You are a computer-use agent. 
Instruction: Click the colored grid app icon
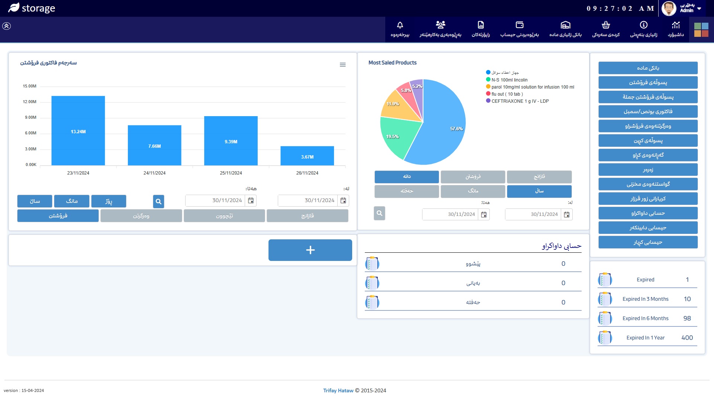coord(701,30)
